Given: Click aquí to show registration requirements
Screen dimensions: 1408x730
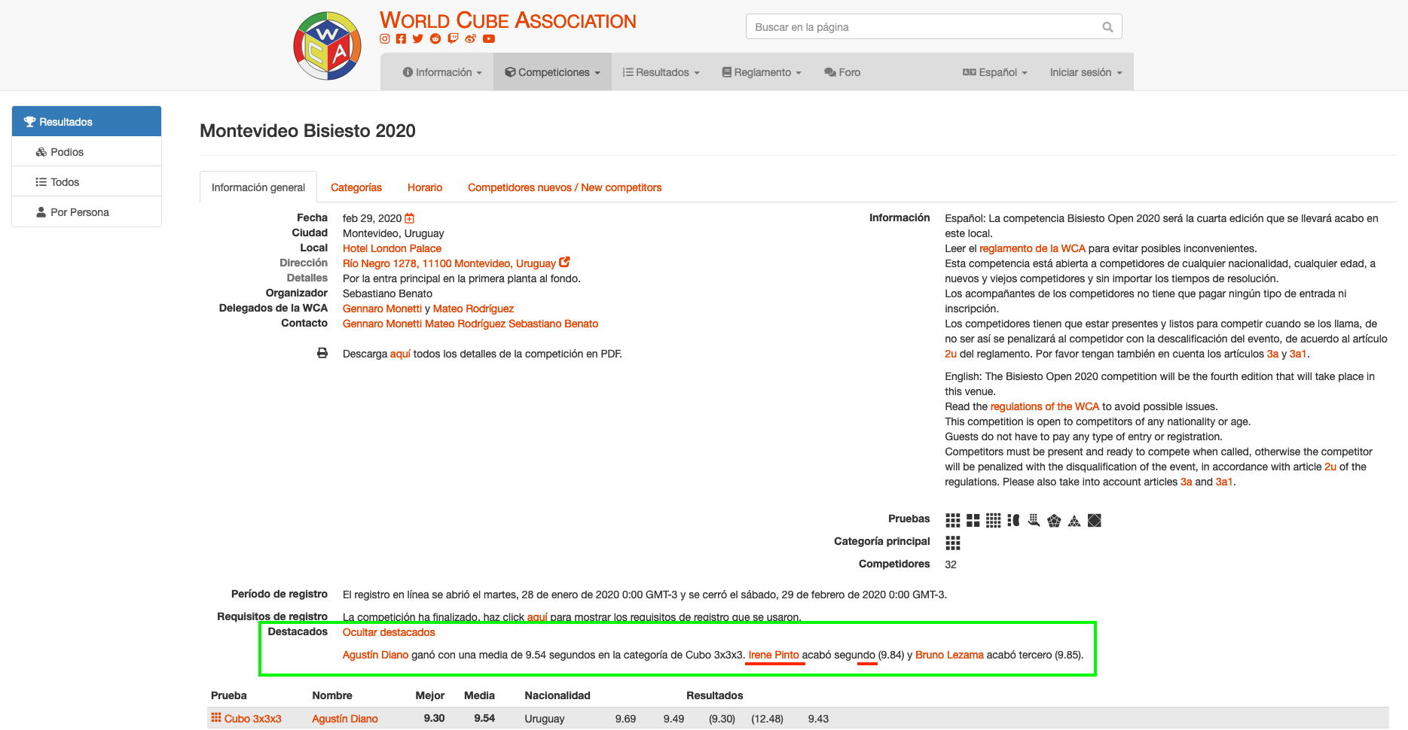Looking at the screenshot, I should pos(537,617).
